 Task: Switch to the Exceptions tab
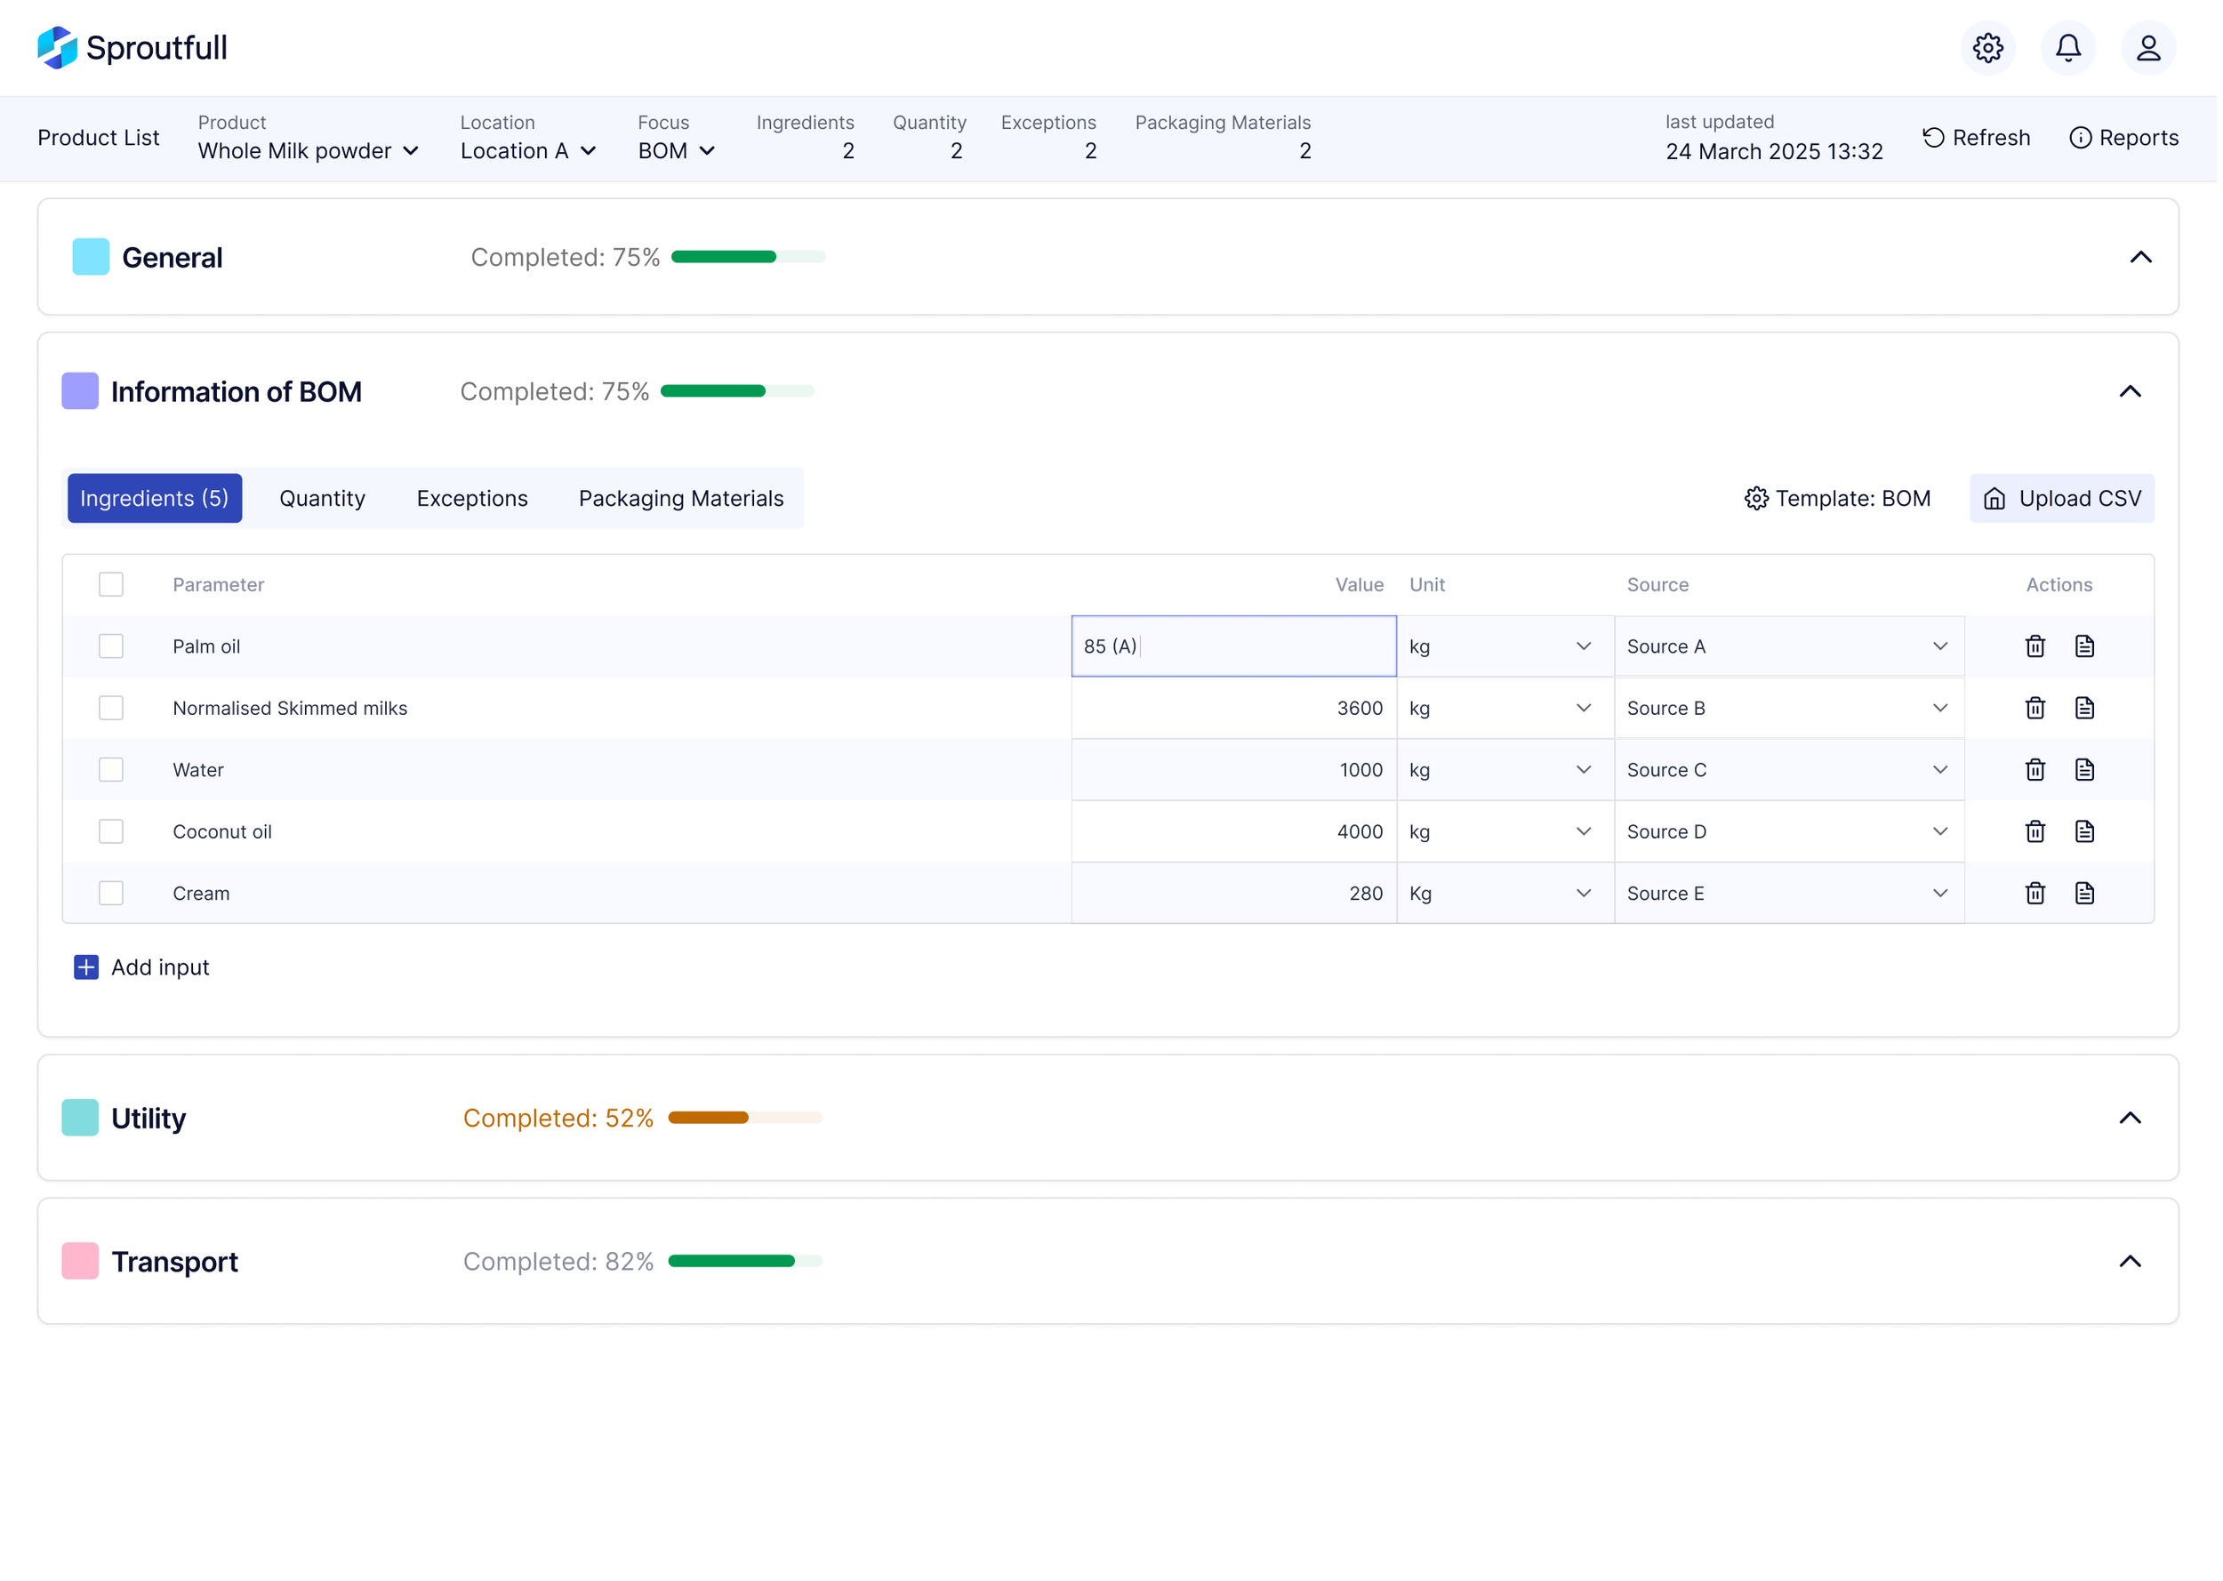473,500
